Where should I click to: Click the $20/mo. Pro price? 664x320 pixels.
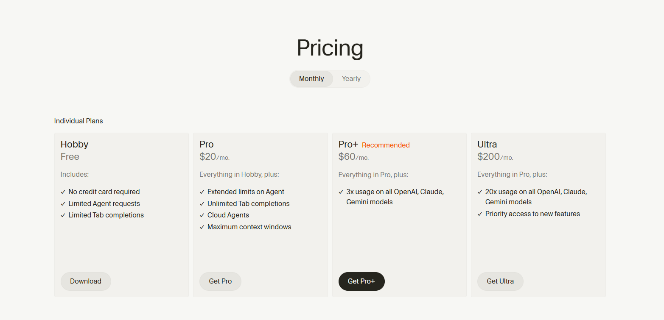coord(214,157)
